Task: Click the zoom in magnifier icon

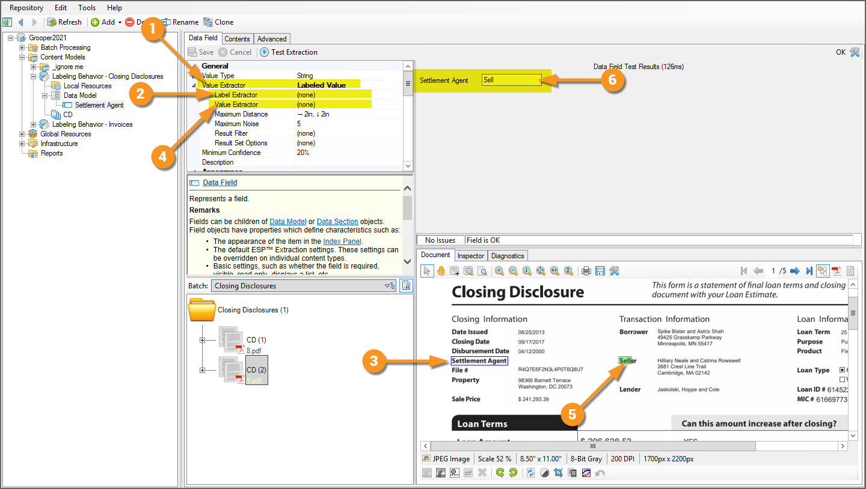Action: (x=499, y=271)
